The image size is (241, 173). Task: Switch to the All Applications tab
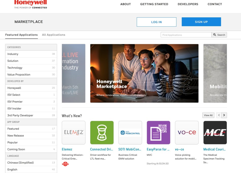(54, 35)
